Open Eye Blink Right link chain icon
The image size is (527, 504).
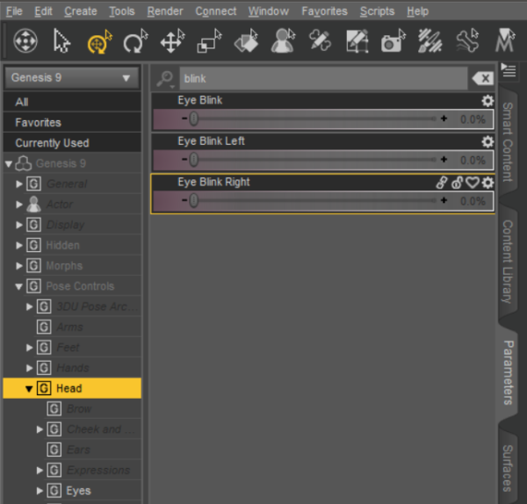[x=442, y=183]
